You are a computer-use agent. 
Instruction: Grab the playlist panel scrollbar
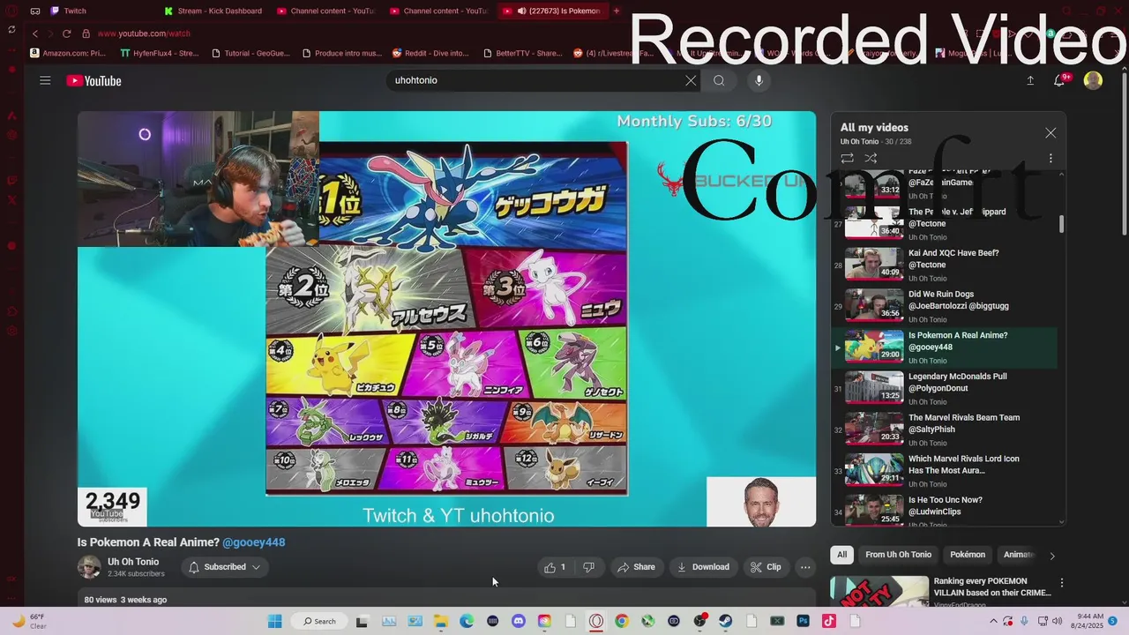(x=1061, y=224)
